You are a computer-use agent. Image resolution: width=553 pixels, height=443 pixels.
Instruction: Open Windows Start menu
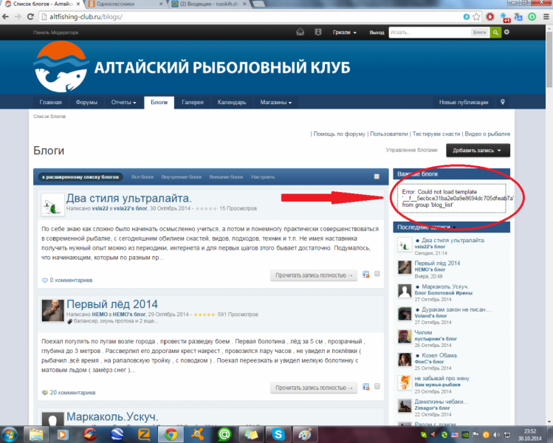(x=10, y=434)
